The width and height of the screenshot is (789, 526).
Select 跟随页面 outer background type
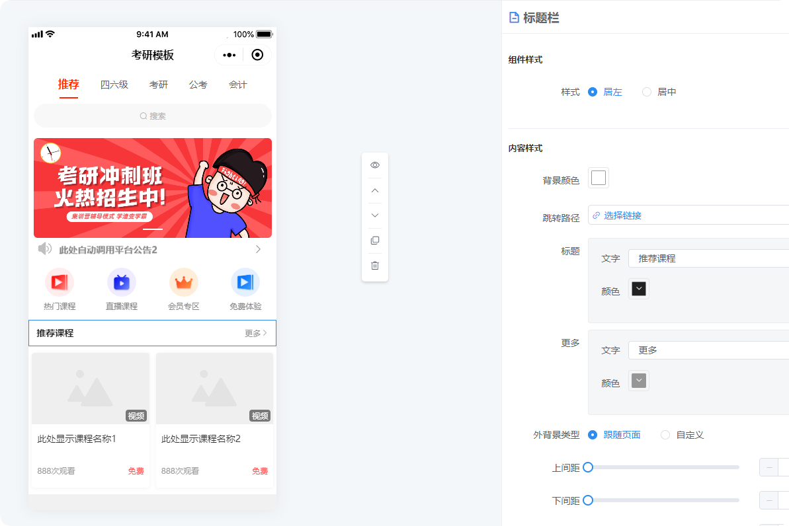point(593,435)
